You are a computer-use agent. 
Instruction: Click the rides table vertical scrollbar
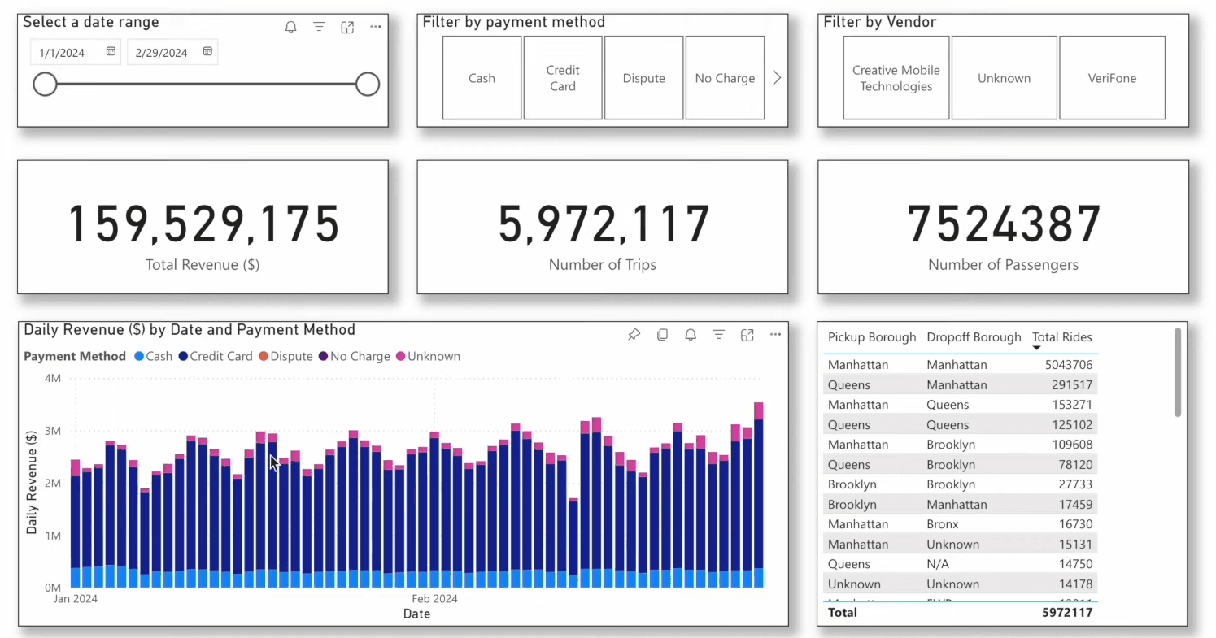[x=1177, y=372]
